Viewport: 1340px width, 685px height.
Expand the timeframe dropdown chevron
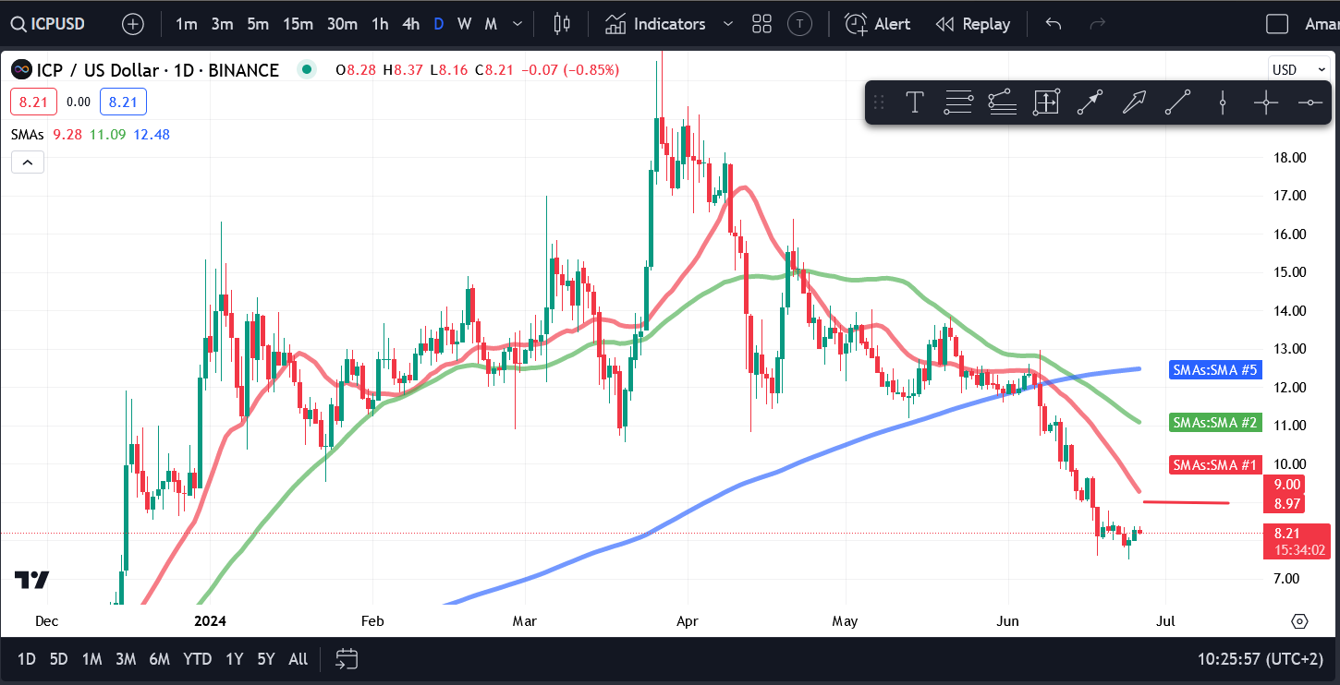pos(518,24)
